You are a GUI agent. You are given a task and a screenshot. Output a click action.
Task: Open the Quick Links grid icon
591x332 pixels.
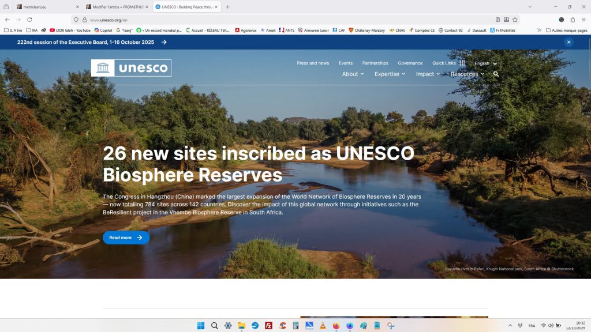point(462,63)
